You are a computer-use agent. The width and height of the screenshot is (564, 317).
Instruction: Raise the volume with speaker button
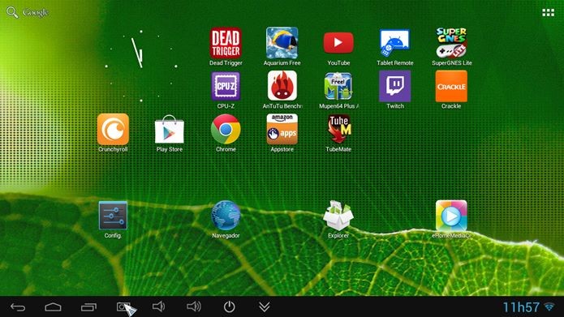(194, 306)
